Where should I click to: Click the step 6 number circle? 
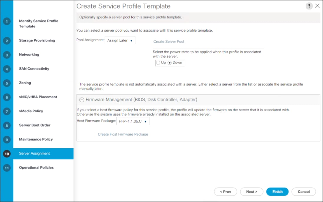tap(6, 97)
